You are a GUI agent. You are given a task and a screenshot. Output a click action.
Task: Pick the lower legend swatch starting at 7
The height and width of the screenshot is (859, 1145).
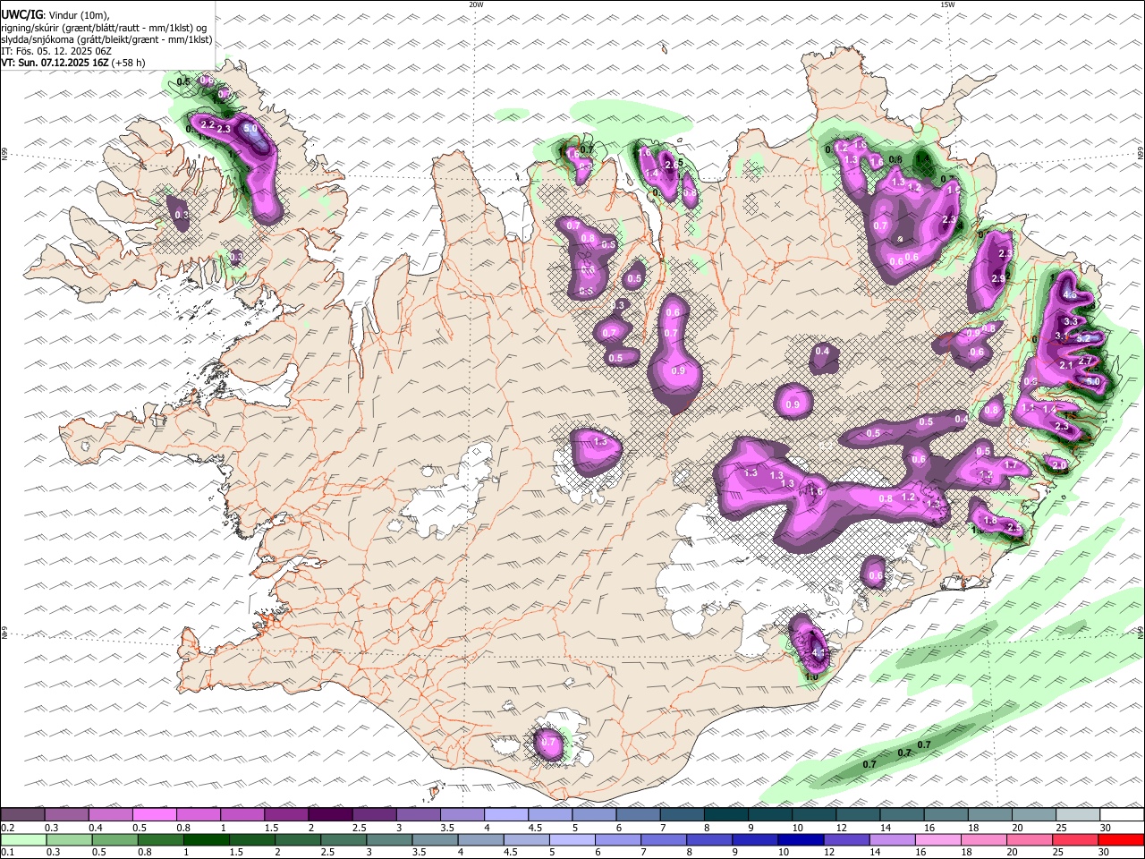(x=663, y=840)
